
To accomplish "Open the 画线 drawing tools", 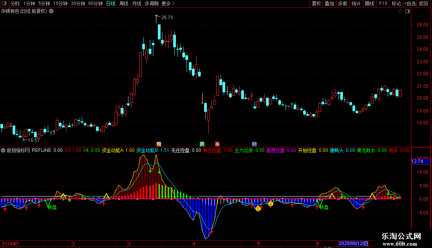I will pos(369,3).
